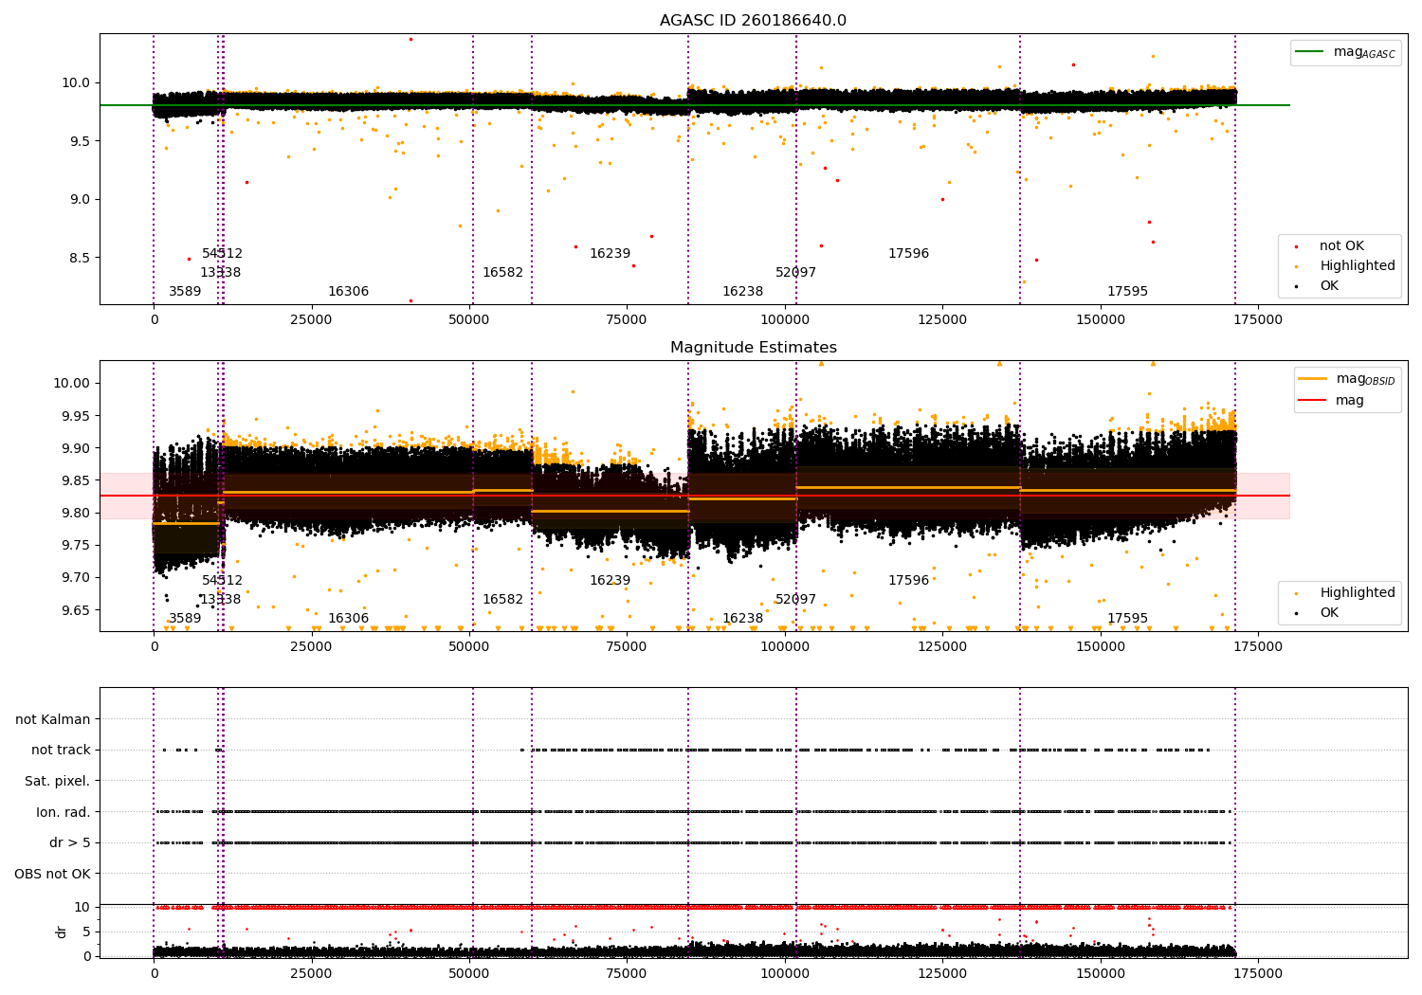Click obsid label '17595' in Magnitude Estimates plot
The width and height of the screenshot is (1422, 995).
tap(1127, 619)
